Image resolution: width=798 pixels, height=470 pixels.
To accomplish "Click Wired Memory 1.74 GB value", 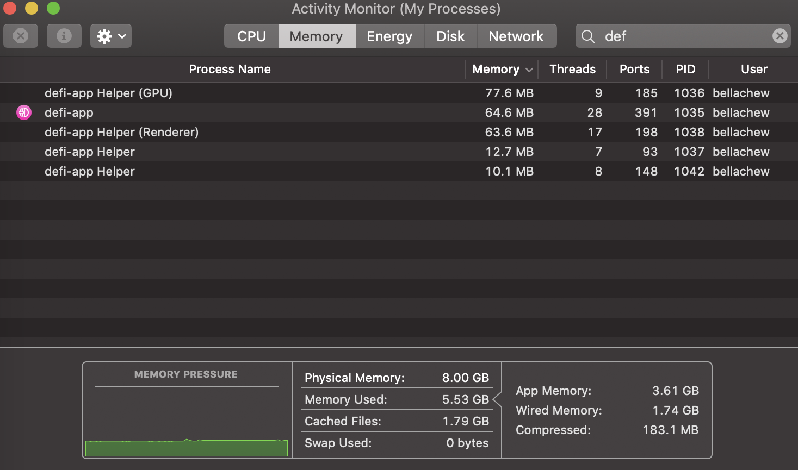I will (676, 410).
